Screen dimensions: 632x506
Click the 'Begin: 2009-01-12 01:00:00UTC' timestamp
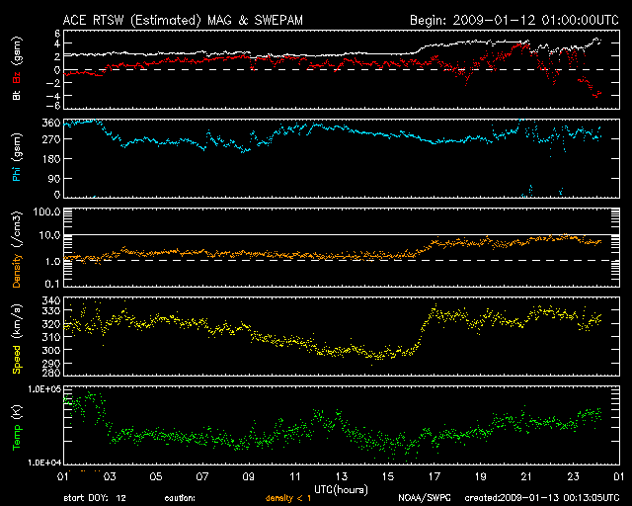tap(514, 20)
